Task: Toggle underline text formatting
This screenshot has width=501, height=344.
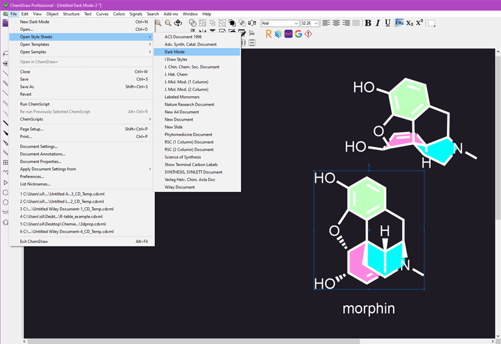Action: coord(388,23)
